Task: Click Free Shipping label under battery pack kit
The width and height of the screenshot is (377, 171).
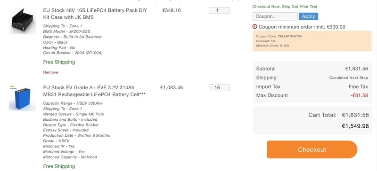Action: tap(59, 62)
